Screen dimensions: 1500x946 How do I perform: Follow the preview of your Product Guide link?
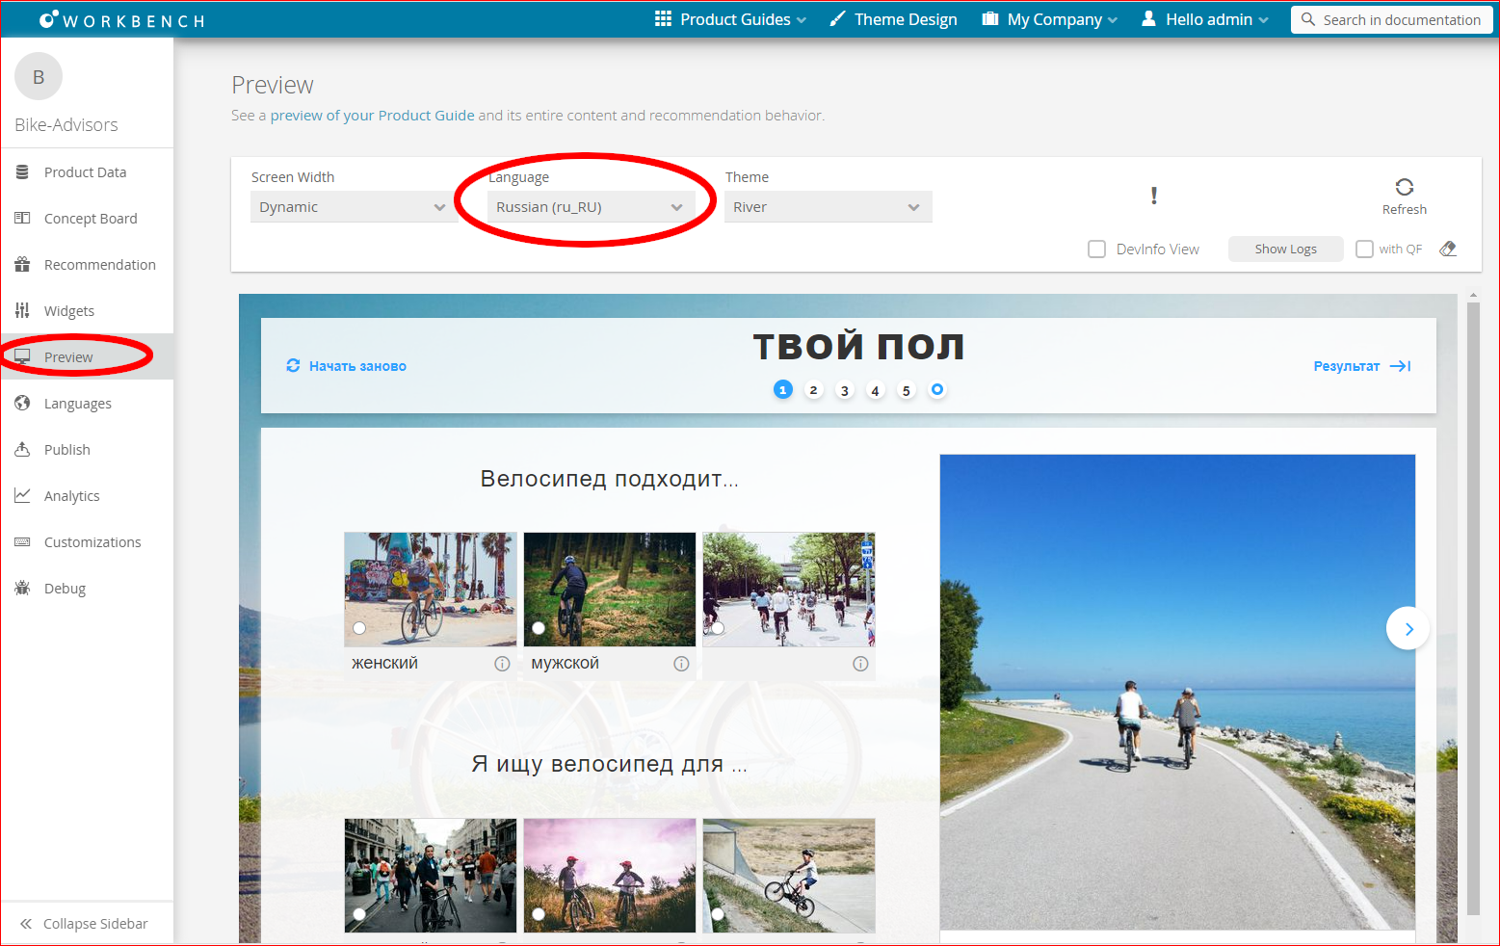click(x=372, y=116)
